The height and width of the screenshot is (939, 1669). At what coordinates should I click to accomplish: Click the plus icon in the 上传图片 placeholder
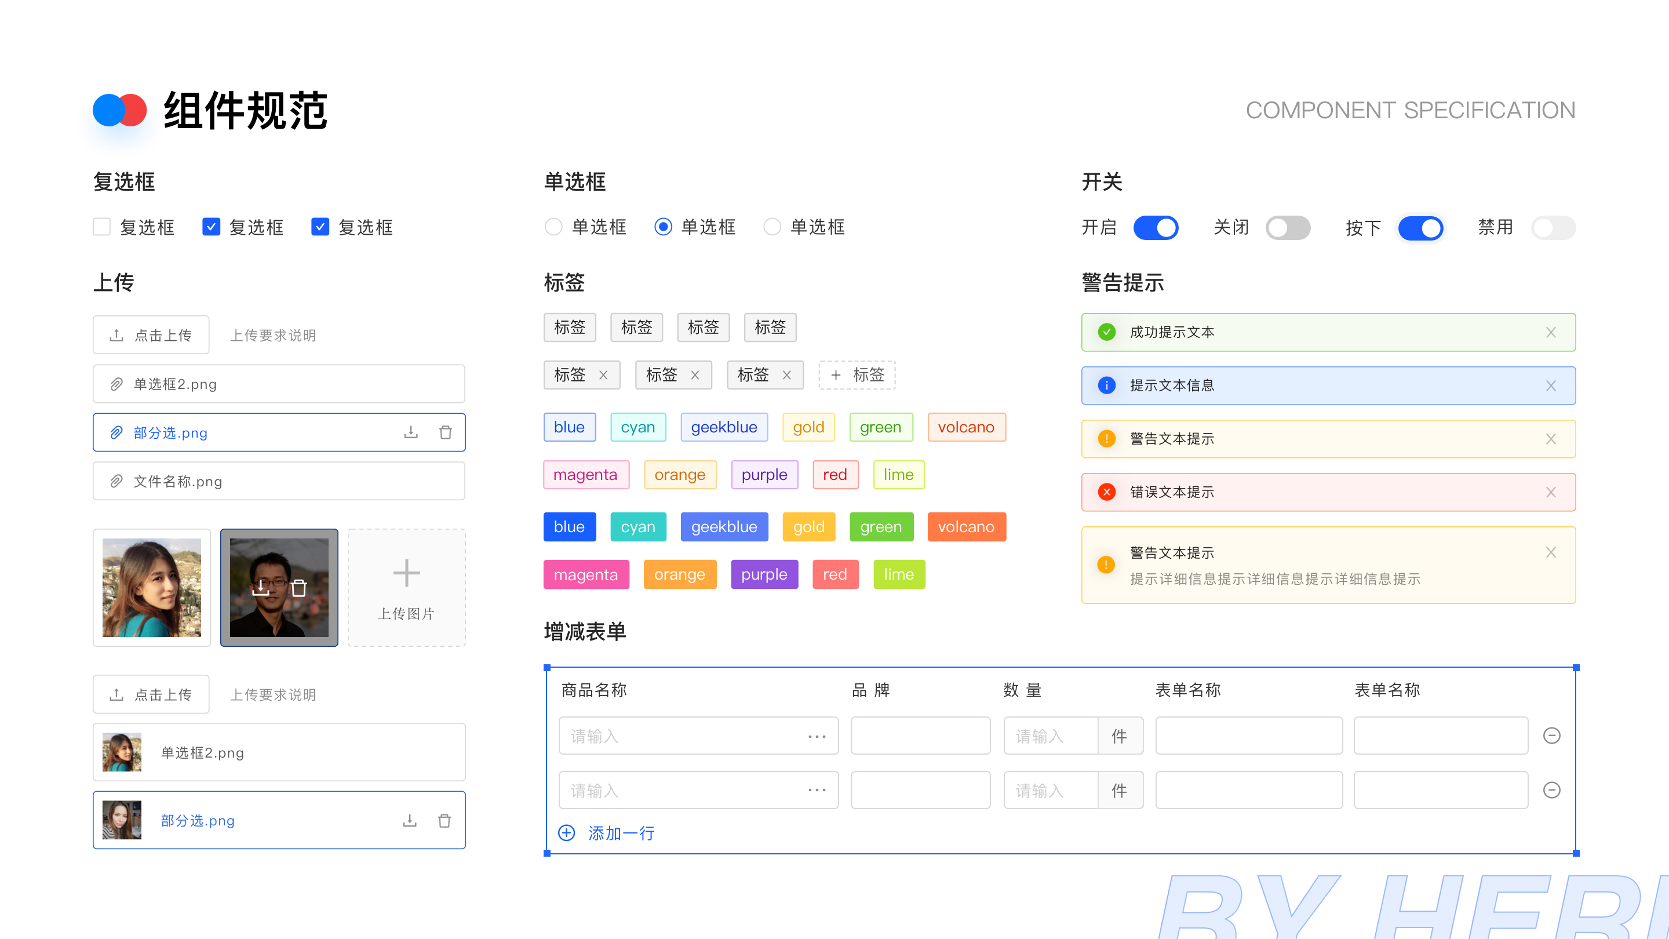[x=406, y=573]
